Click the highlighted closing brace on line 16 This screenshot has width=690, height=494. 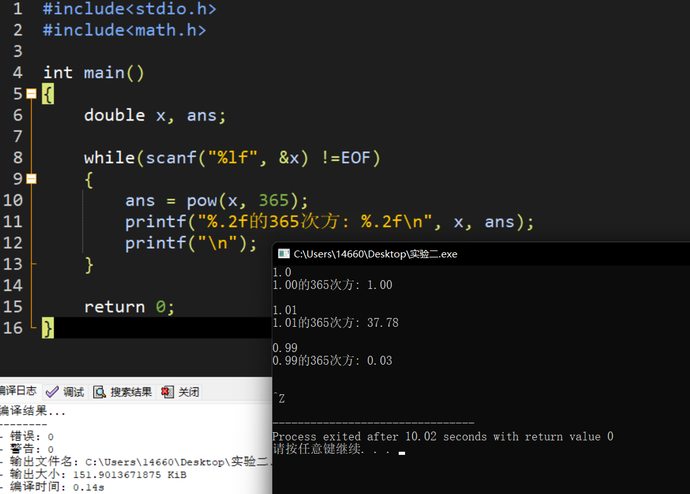coord(48,328)
